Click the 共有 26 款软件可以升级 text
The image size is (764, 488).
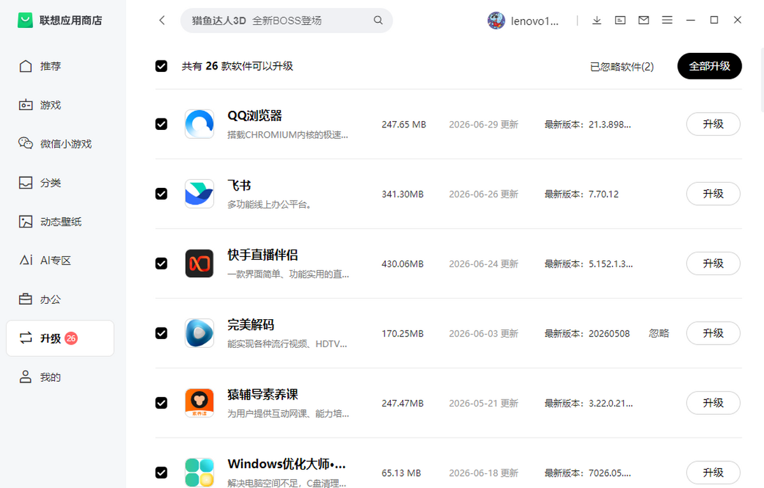[x=237, y=66]
